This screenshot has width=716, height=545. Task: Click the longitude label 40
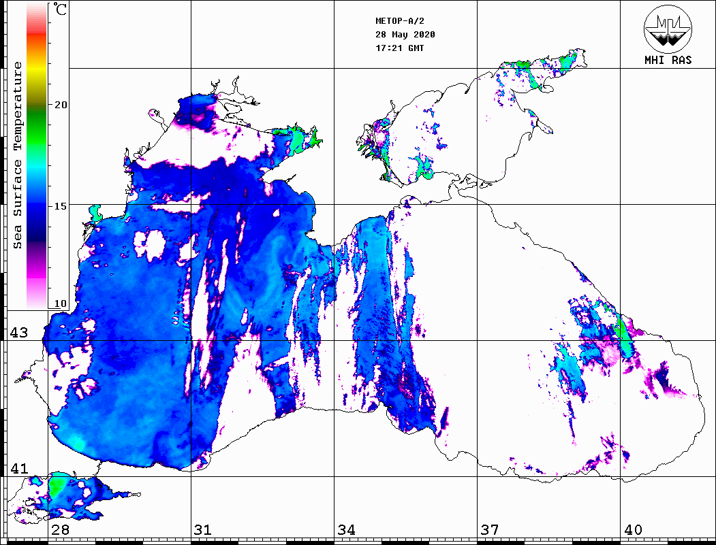(x=632, y=530)
